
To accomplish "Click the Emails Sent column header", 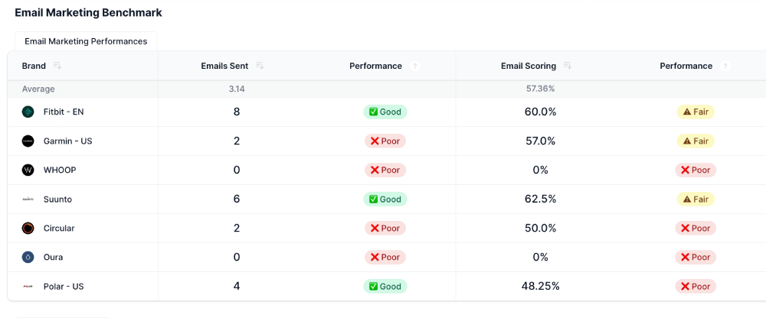I will 224,66.
